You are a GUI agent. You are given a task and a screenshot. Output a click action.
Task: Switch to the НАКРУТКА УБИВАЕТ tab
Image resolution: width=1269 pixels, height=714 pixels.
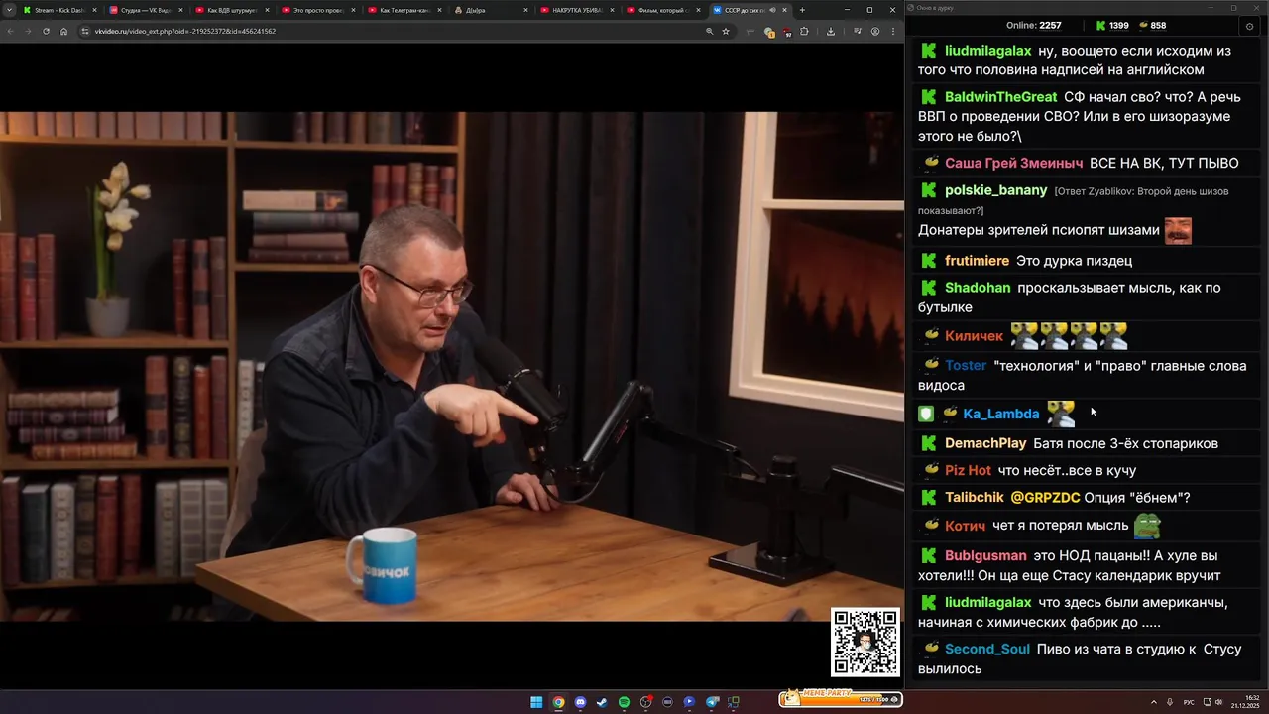pos(576,10)
